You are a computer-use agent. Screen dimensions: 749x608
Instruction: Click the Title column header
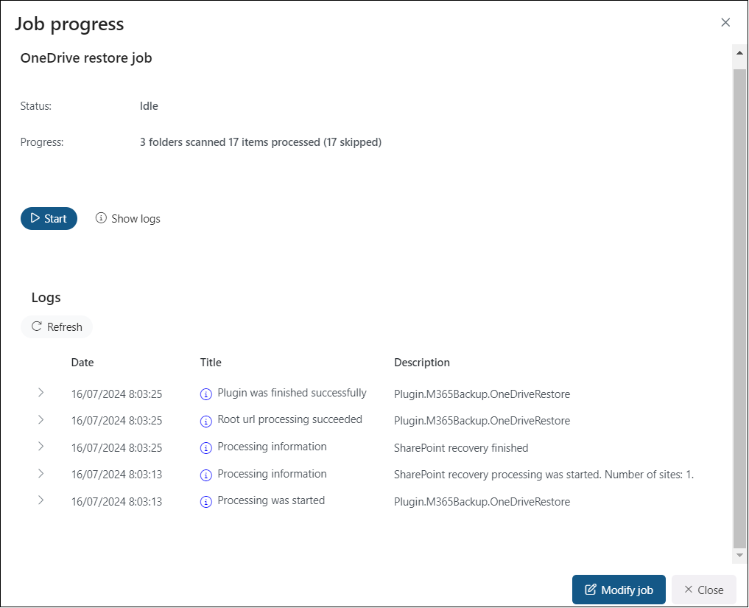(211, 363)
